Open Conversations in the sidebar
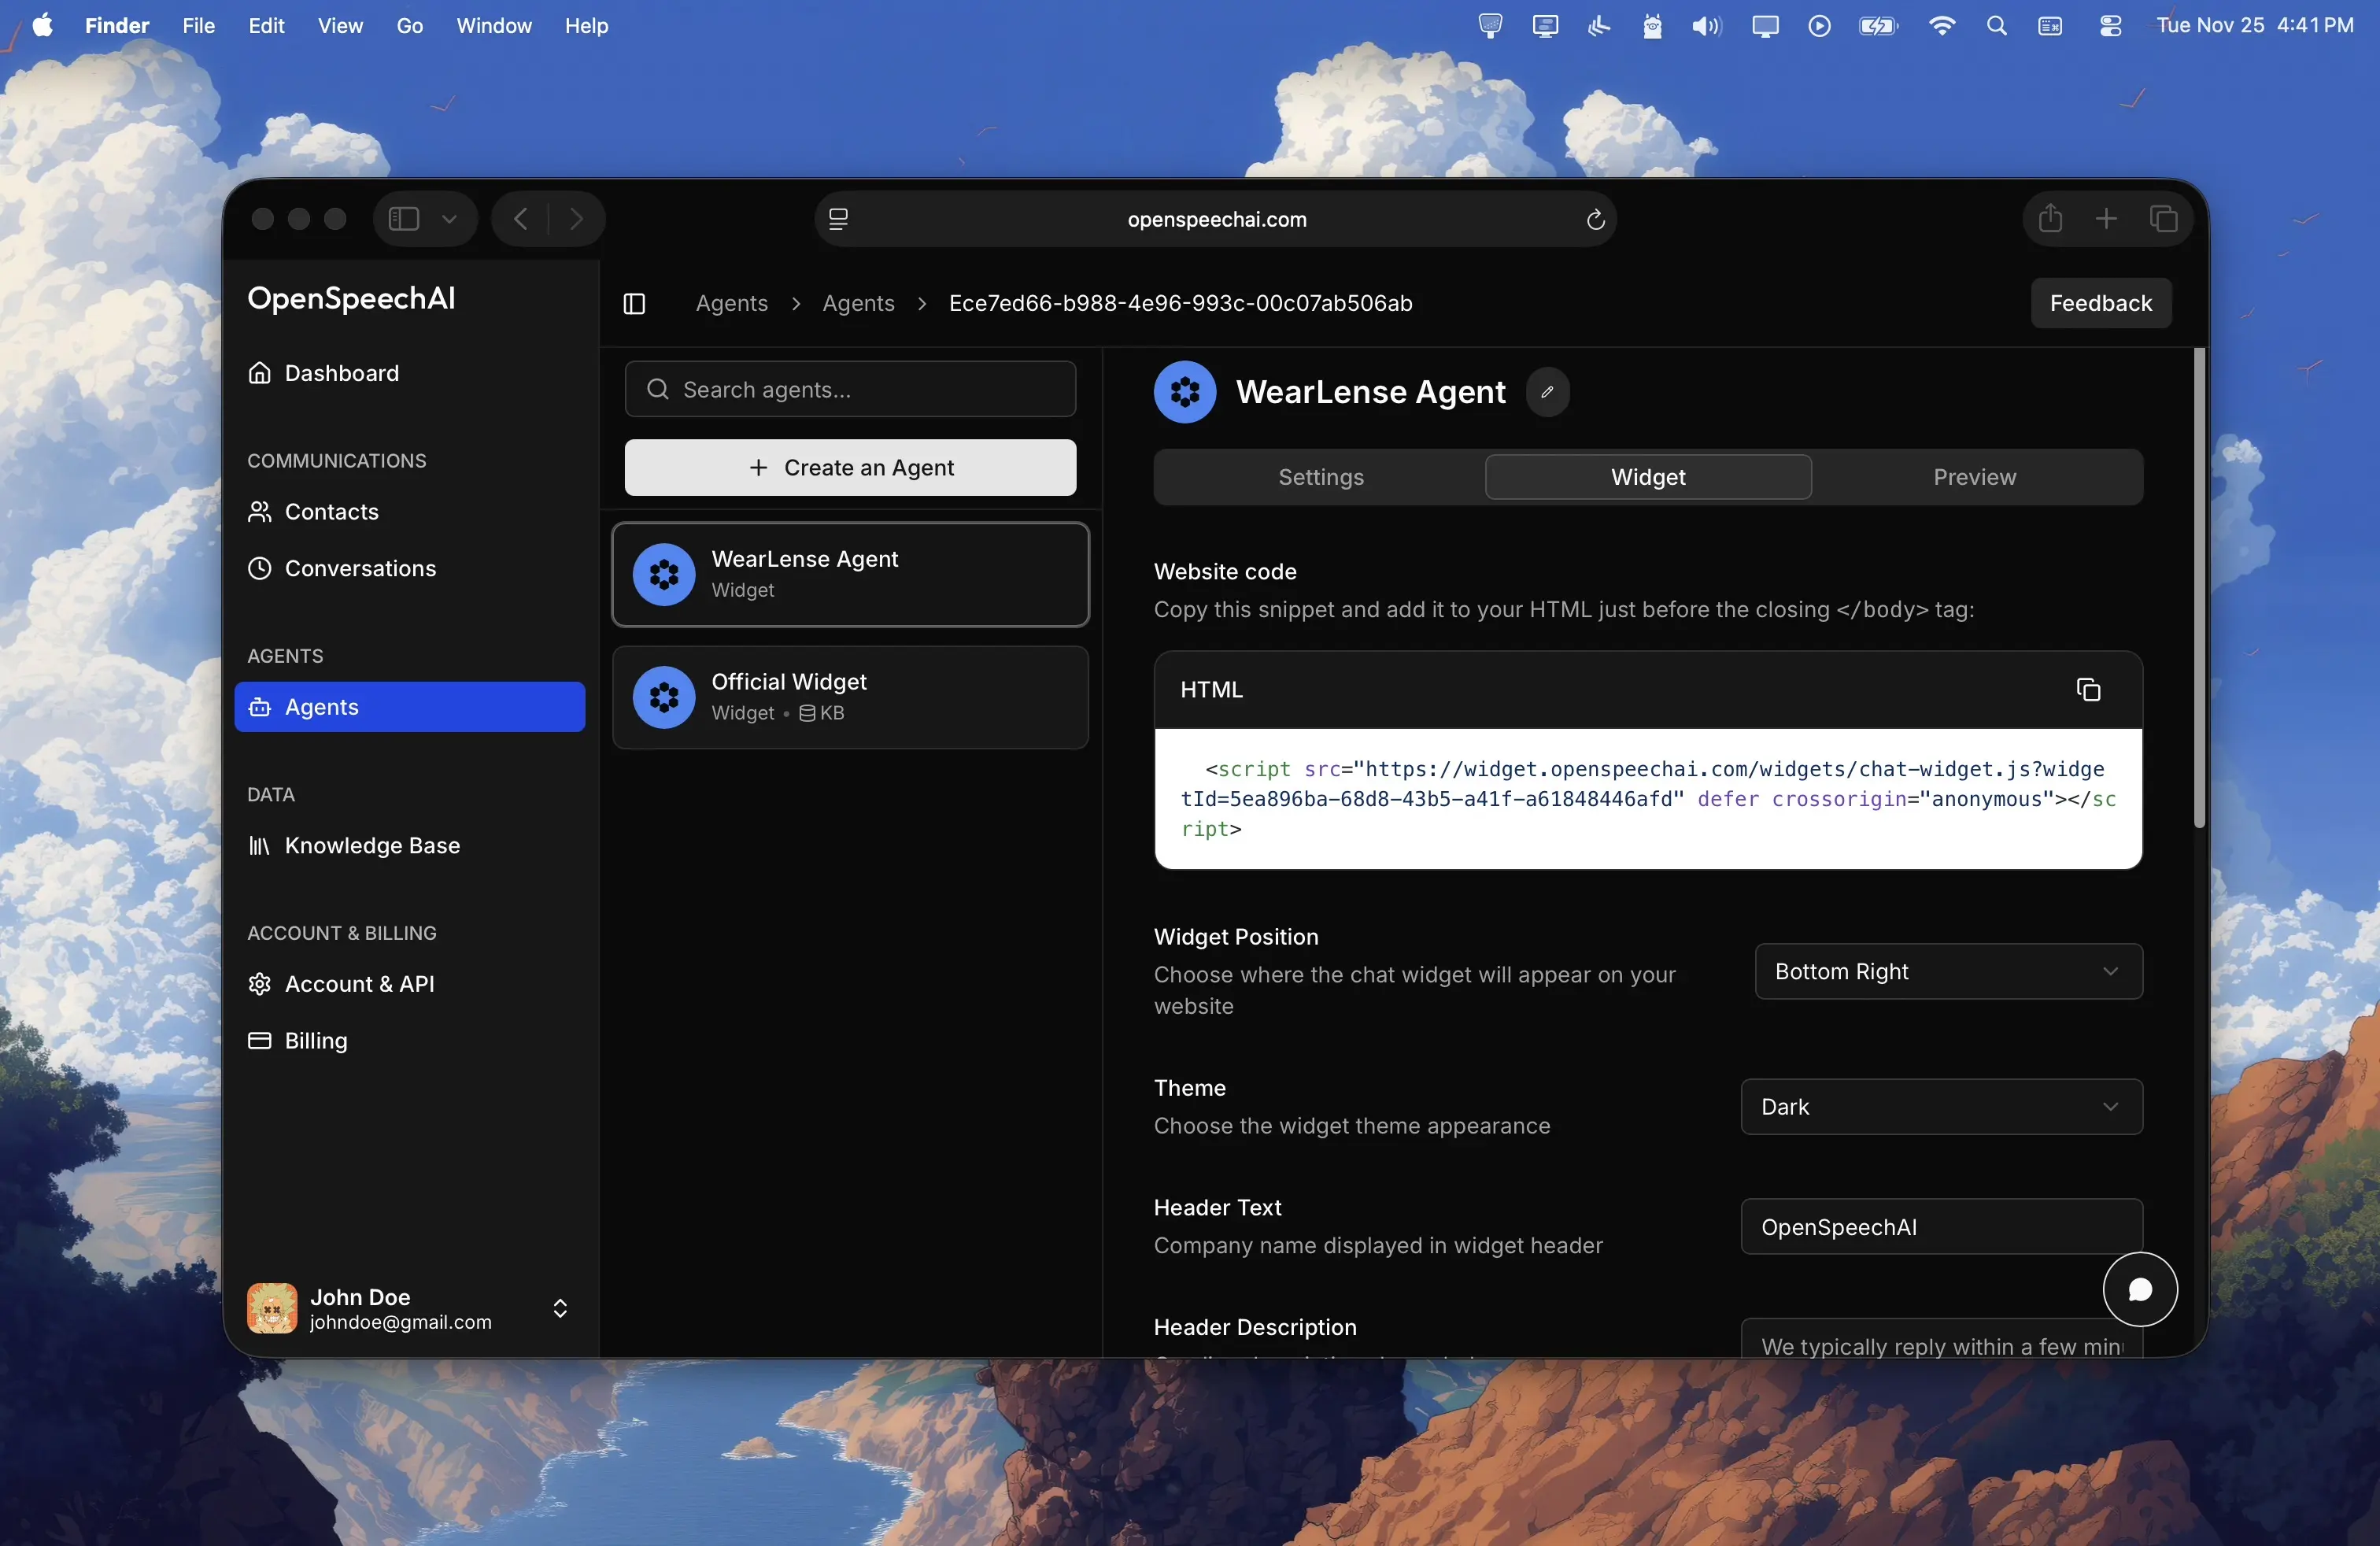The height and width of the screenshot is (1546, 2380). point(409,568)
